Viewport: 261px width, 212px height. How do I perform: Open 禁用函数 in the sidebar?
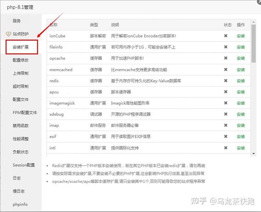(x=20, y=126)
